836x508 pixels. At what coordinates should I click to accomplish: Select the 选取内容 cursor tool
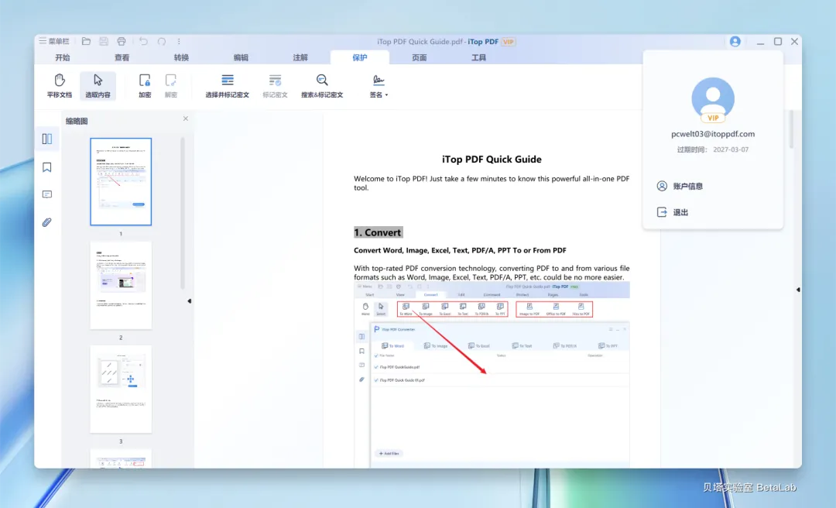[98, 86]
